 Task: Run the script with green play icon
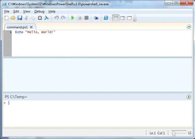click(x=73, y=18)
